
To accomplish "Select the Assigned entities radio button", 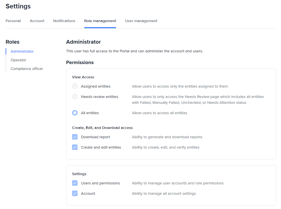I will 75,86.
